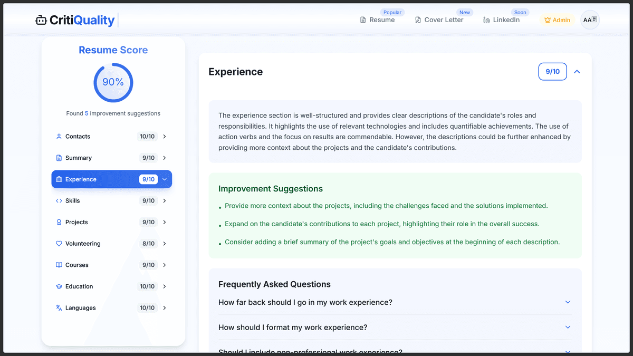Click the suggestion starting 'Expand on the candidate's'

[x=382, y=224]
